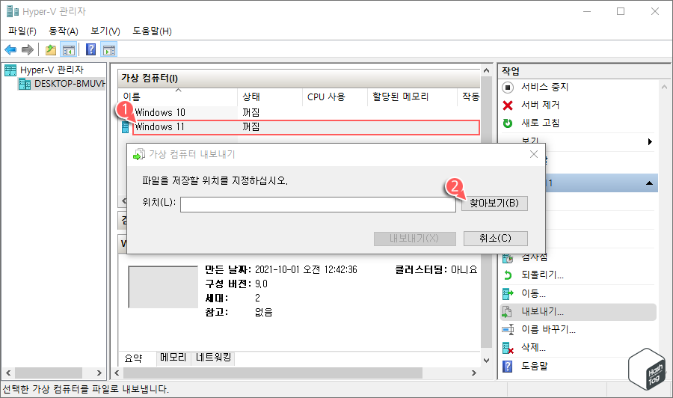The width and height of the screenshot is (673, 398).
Task: Click the 찾아보기(B) browse button
Action: pos(494,203)
